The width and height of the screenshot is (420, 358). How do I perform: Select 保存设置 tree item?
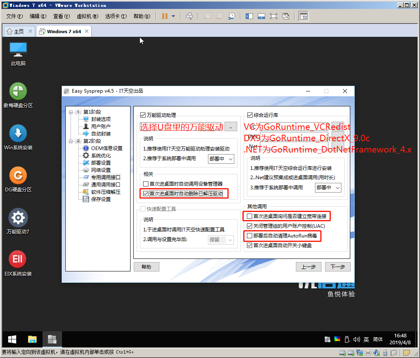[101, 199]
